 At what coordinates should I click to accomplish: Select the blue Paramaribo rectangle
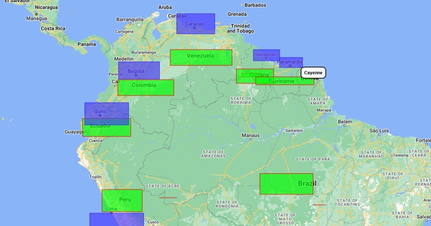[291, 62]
